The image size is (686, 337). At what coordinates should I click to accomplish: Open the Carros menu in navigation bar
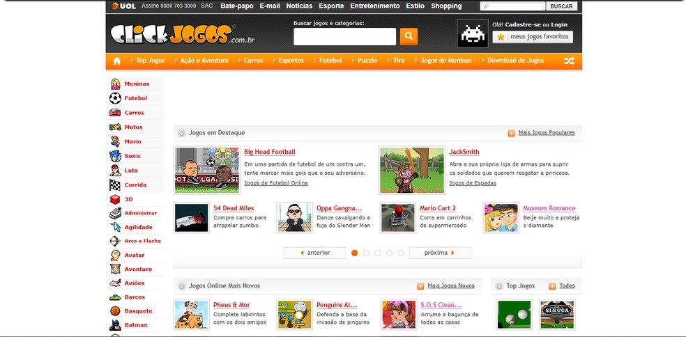[x=253, y=61]
